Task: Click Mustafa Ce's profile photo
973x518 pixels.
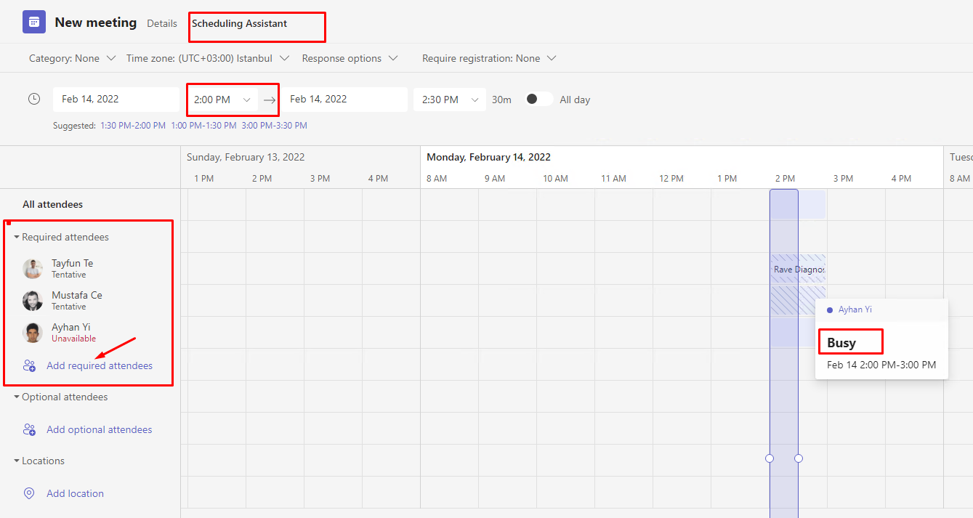Action: (33, 301)
